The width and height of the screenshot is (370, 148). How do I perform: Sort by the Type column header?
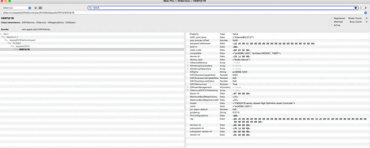222,34
